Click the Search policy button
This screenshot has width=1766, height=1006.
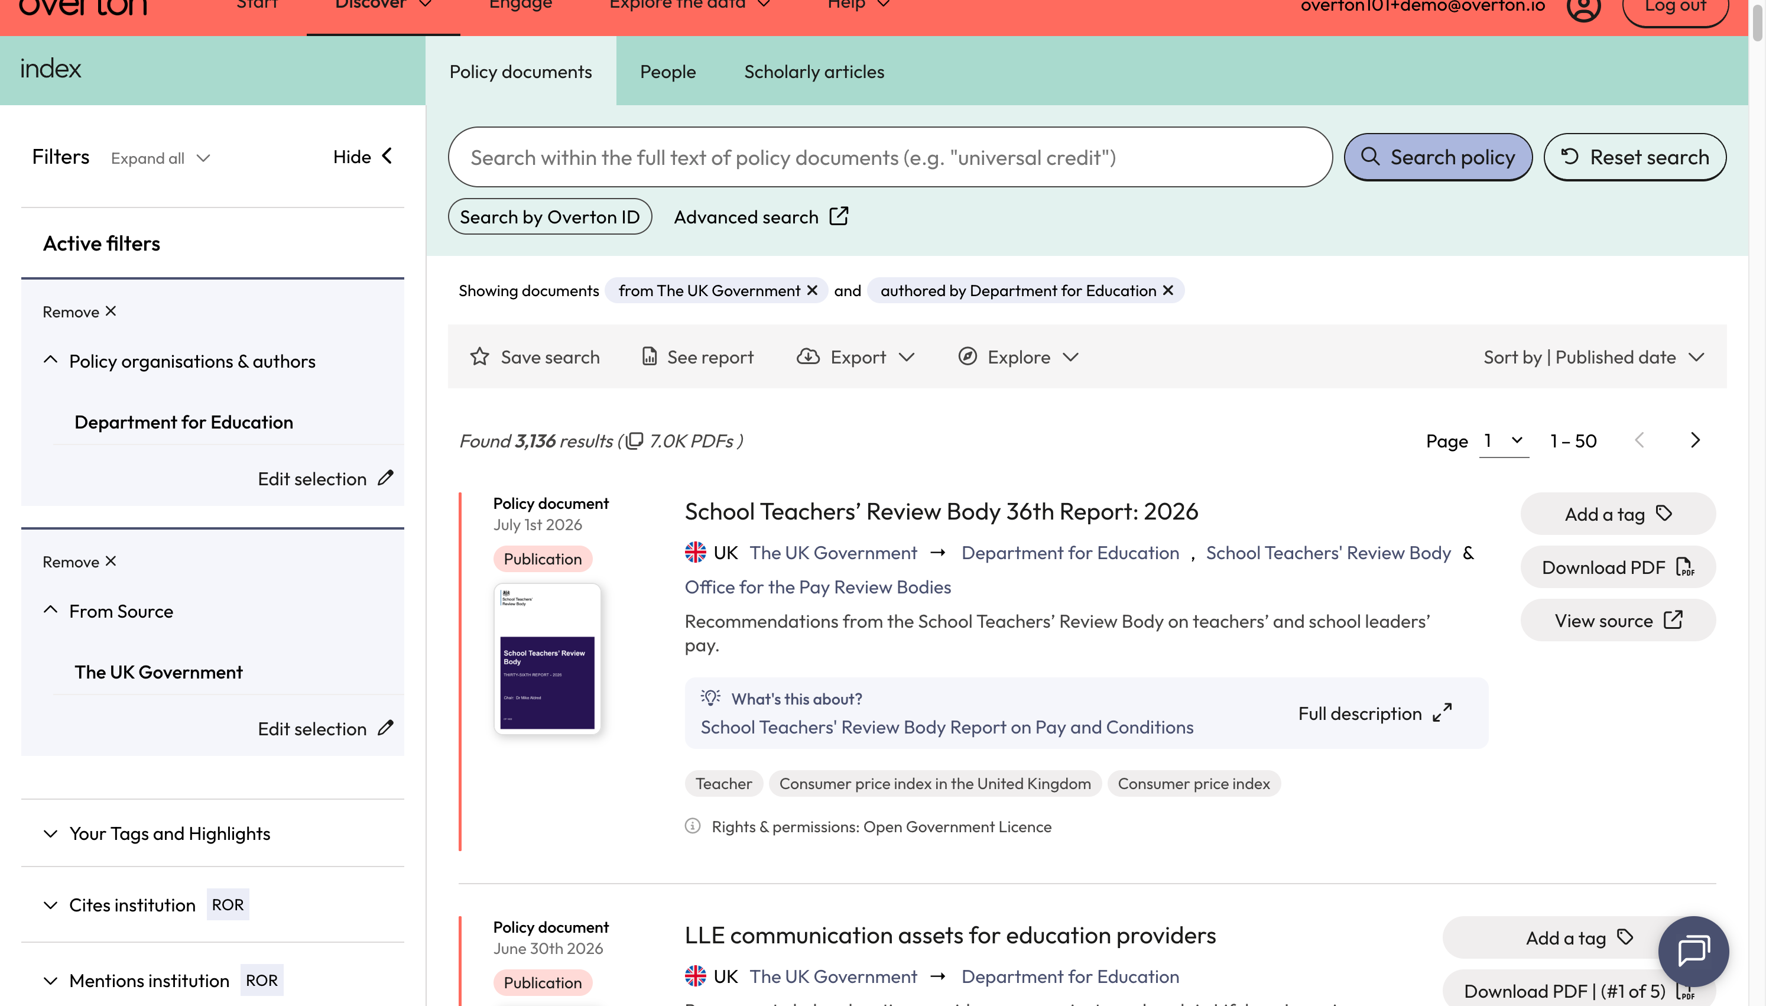[x=1437, y=157]
